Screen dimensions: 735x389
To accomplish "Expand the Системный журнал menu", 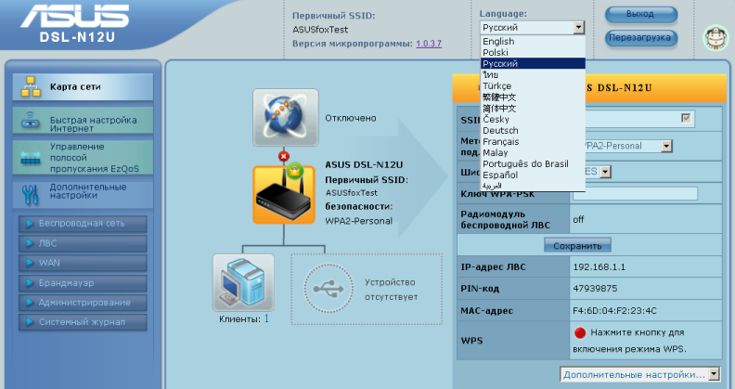I will 83,322.
